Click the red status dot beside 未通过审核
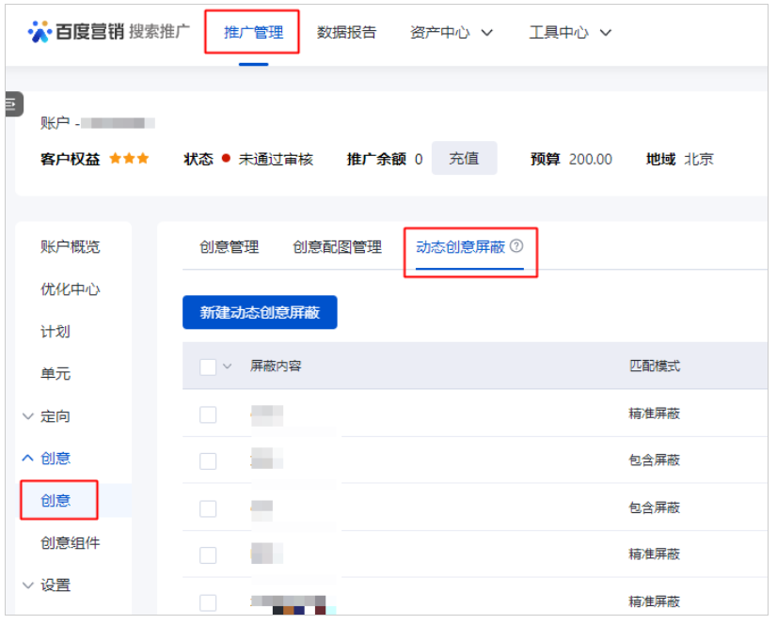Image resolution: width=777 pixels, height=624 pixels. (x=225, y=158)
